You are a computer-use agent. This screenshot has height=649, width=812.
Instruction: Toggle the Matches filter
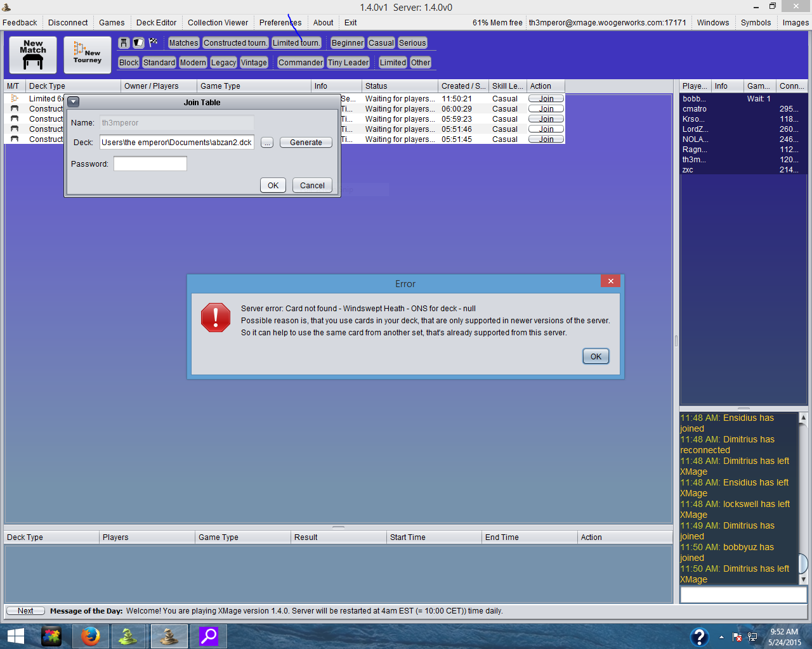pyautogui.click(x=183, y=43)
